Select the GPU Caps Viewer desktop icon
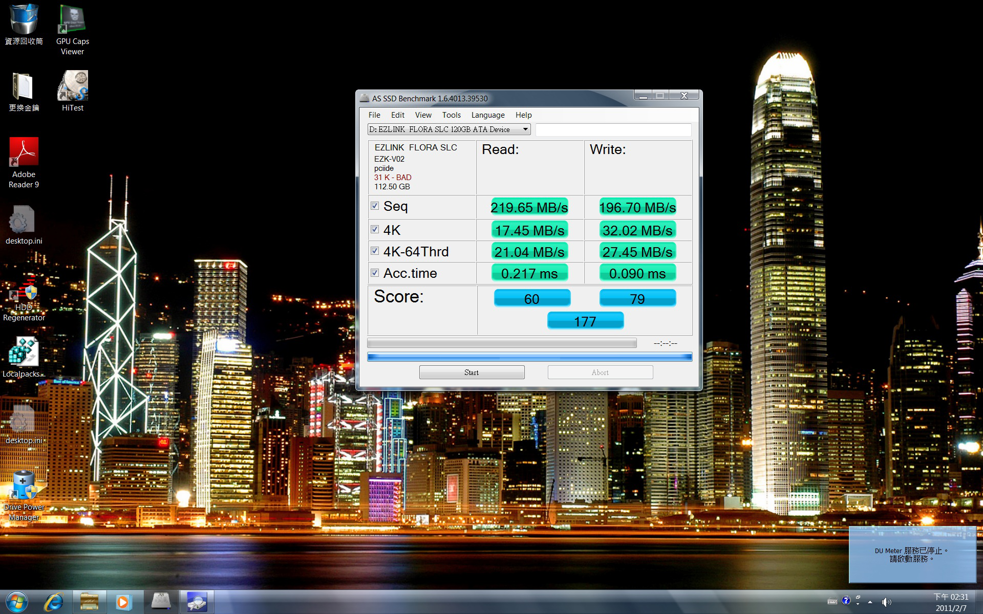 (x=72, y=30)
